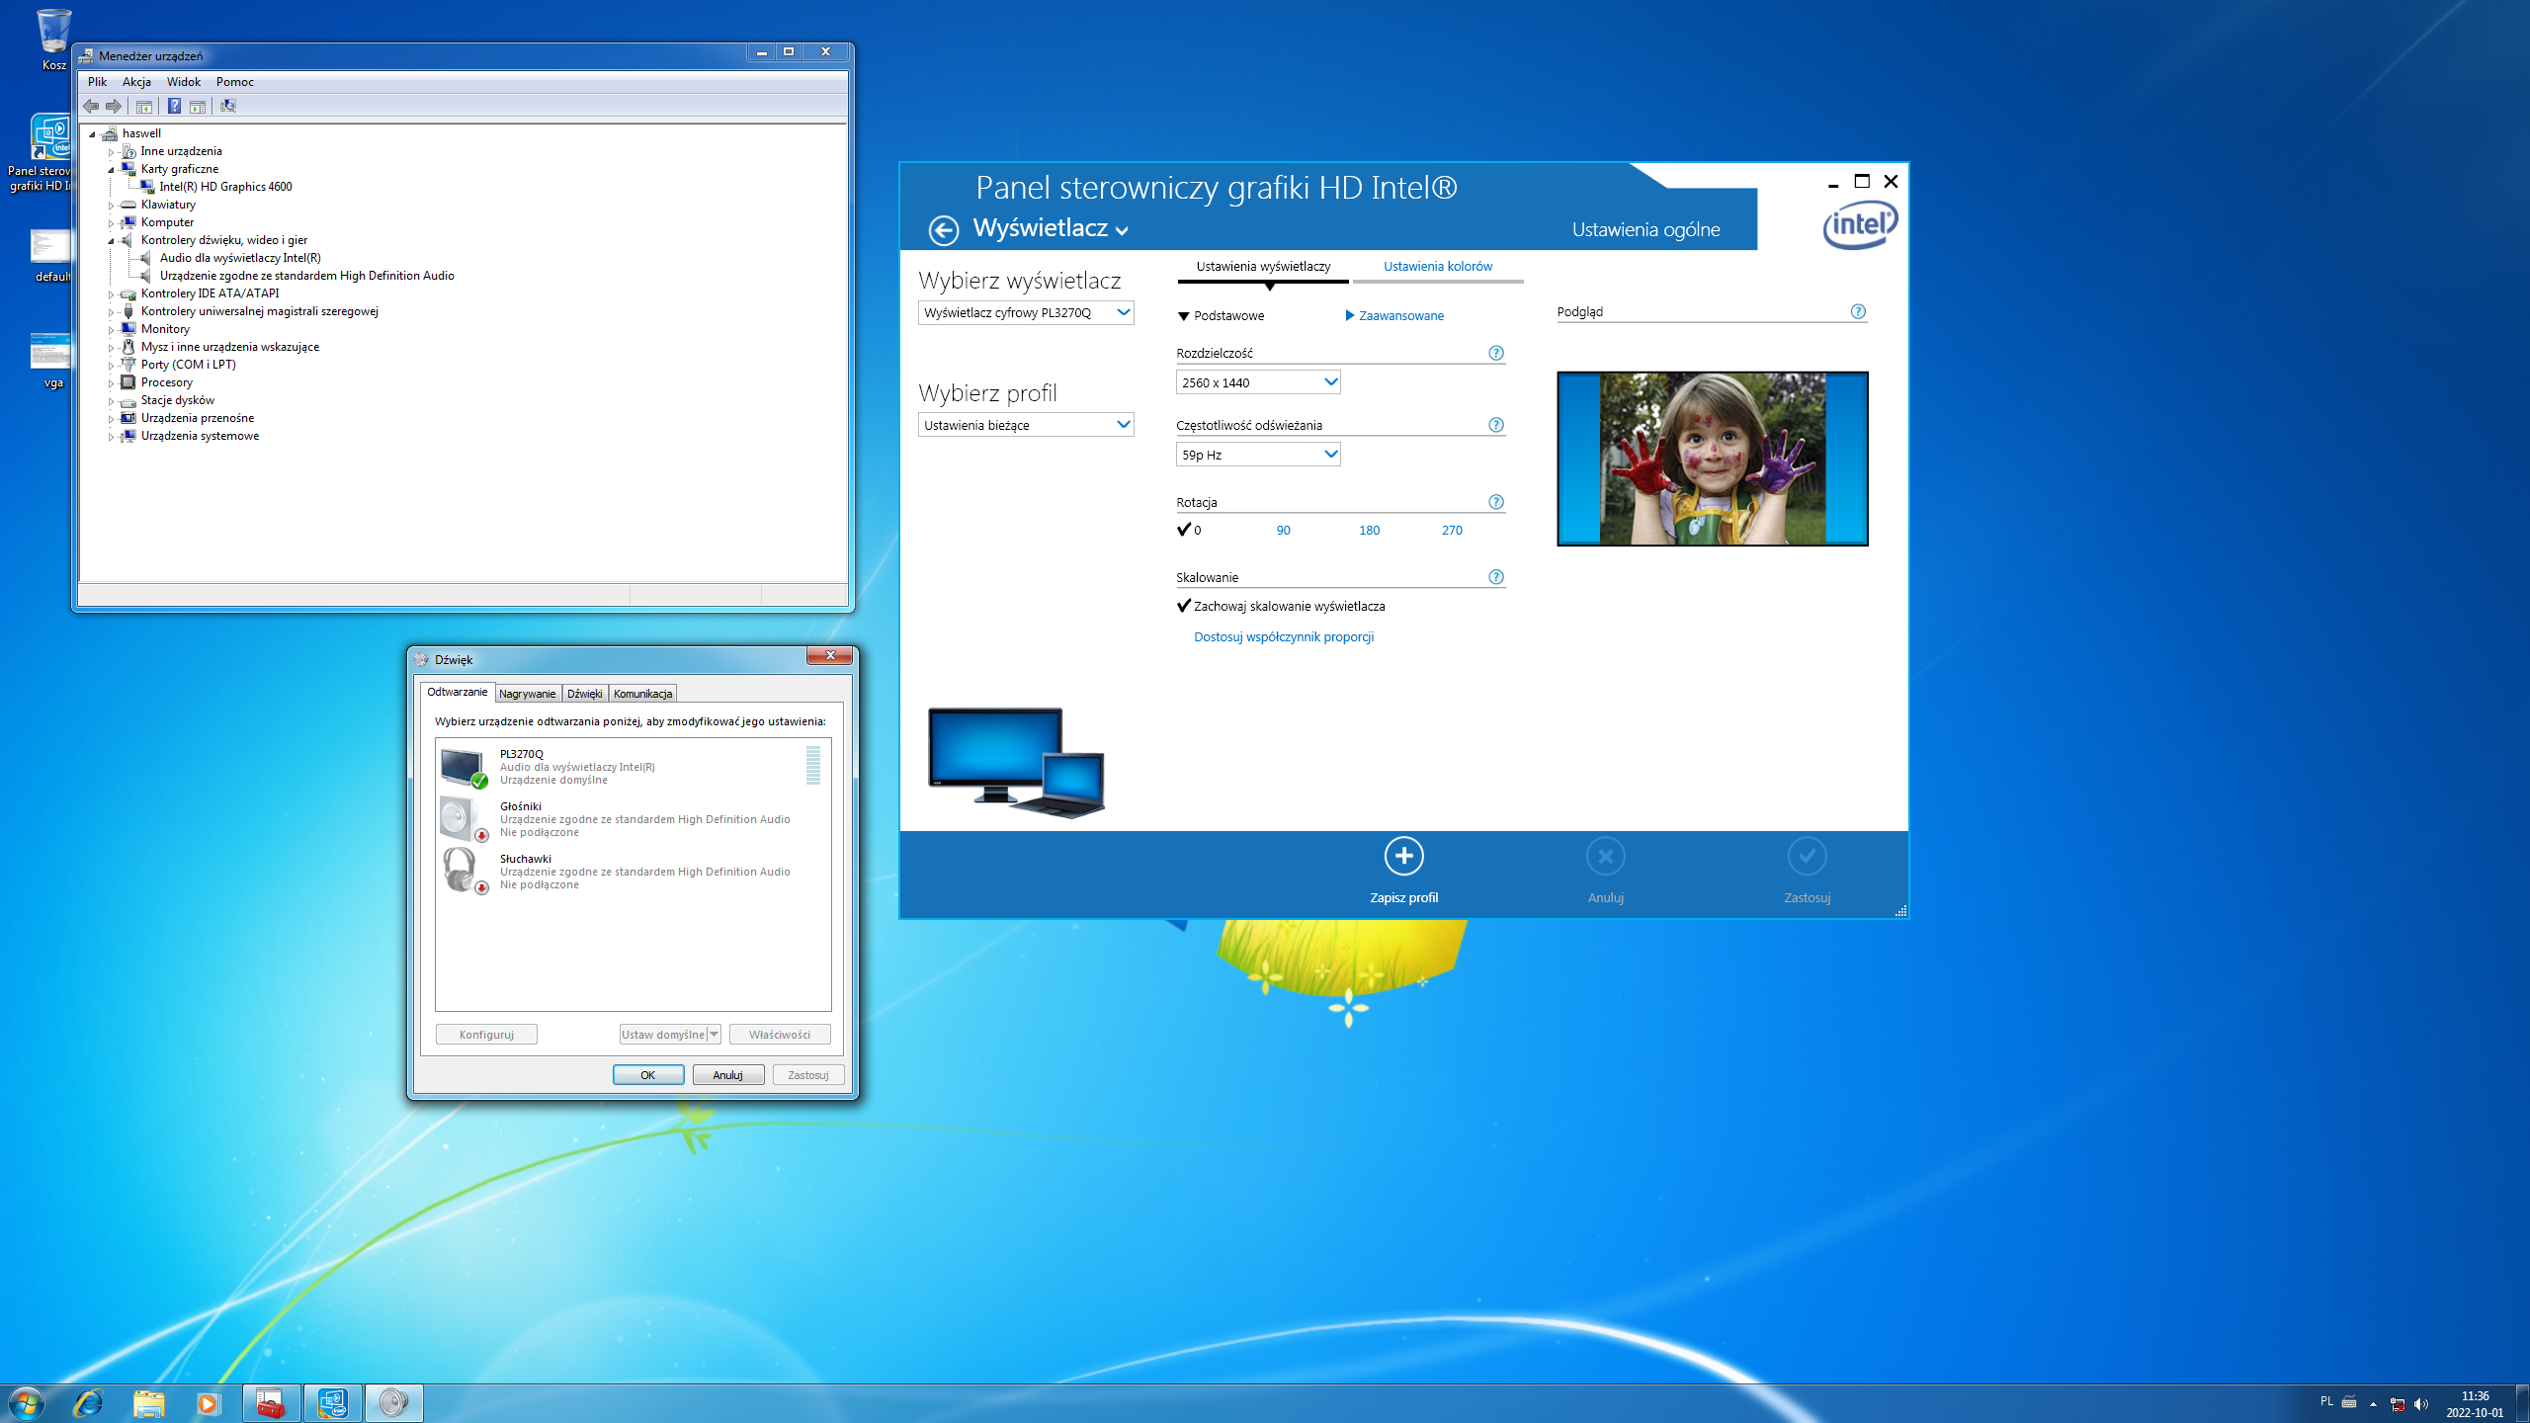Click the preview image of the child

coord(1713,459)
